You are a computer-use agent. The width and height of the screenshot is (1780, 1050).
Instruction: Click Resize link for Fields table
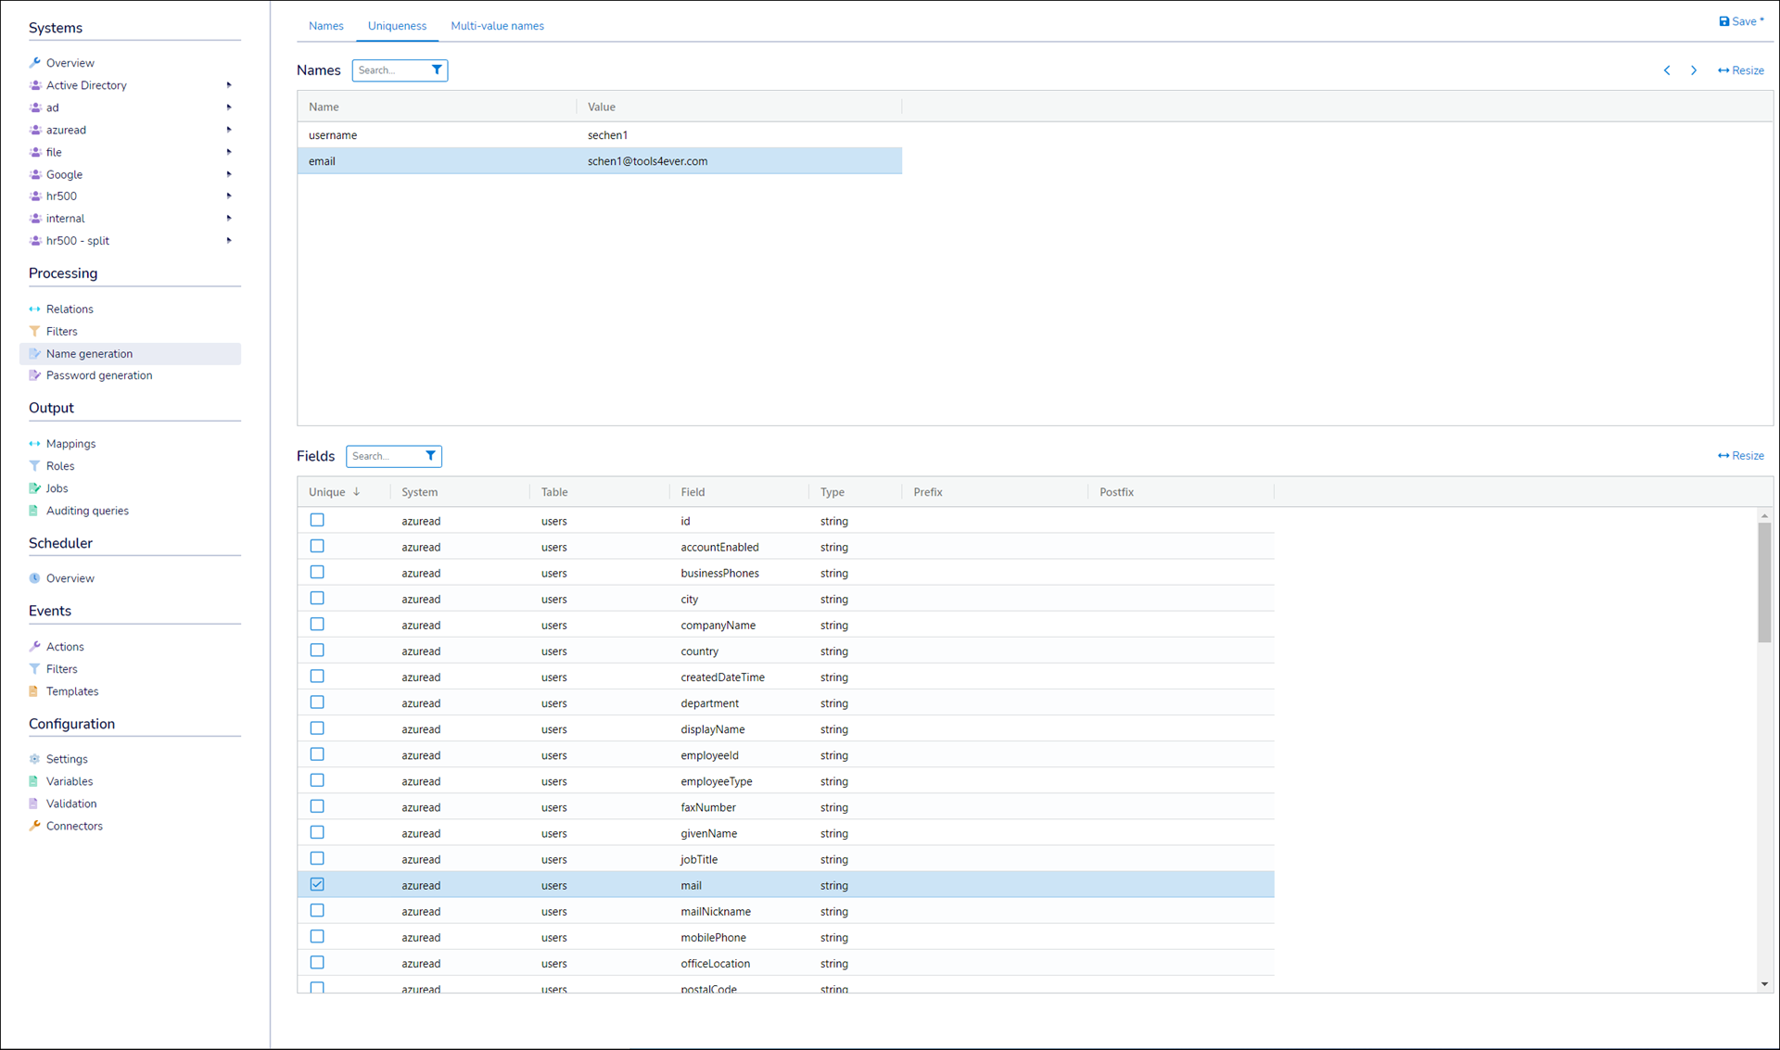coord(1741,456)
